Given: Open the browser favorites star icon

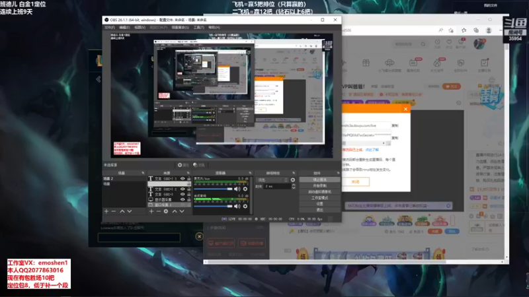Looking at the screenshot, I should click(464, 30).
